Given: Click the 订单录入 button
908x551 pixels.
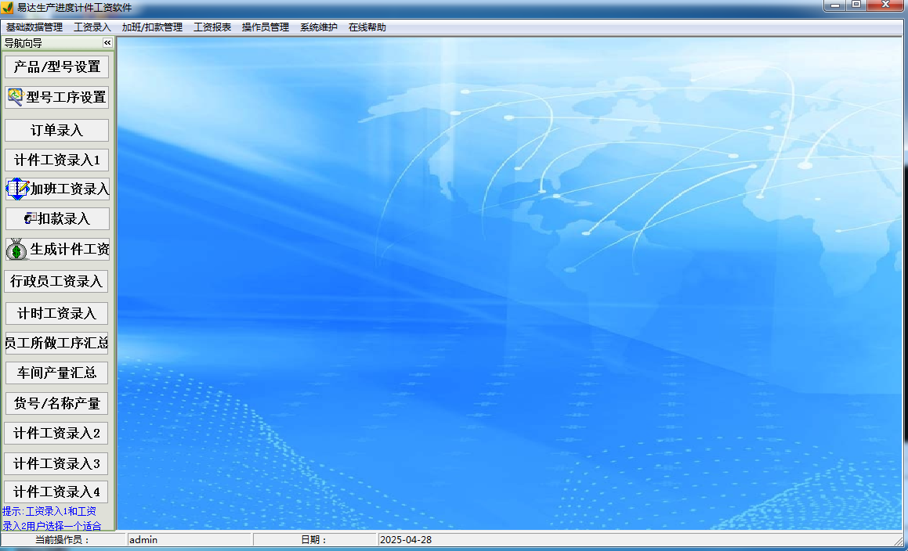Looking at the screenshot, I should 56,130.
